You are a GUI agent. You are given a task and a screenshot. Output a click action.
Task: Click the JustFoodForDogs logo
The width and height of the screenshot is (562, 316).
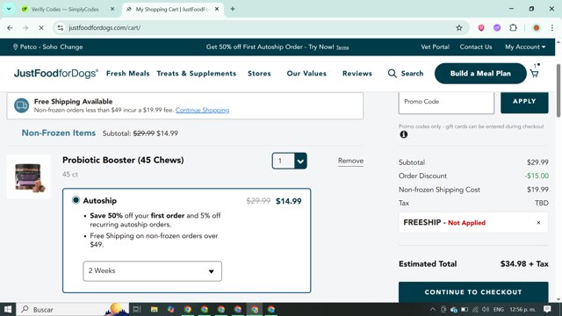tap(56, 74)
